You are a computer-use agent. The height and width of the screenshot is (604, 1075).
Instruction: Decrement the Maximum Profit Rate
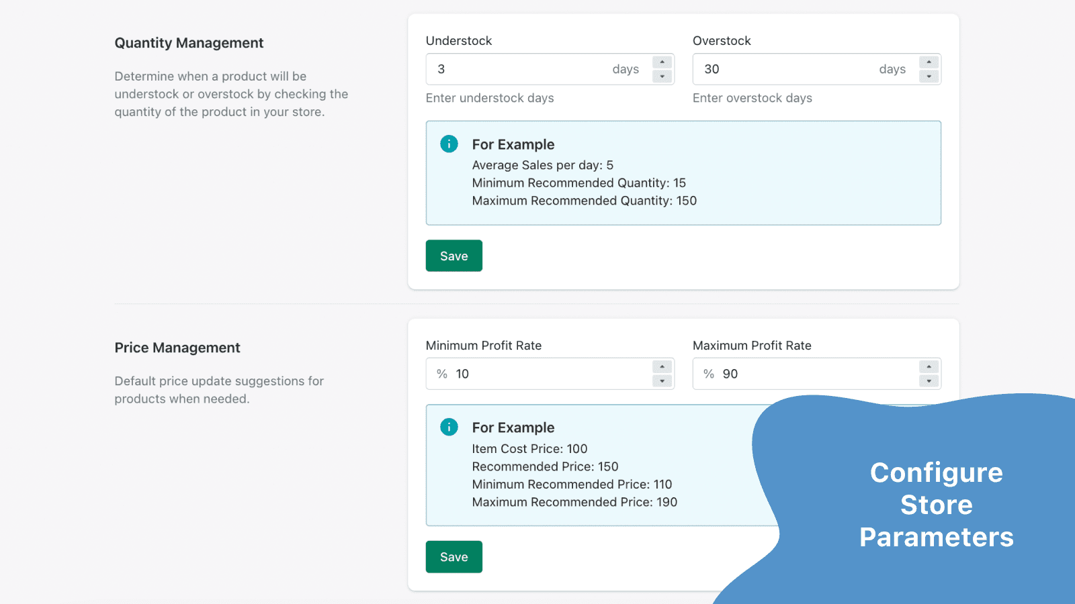point(929,381)
